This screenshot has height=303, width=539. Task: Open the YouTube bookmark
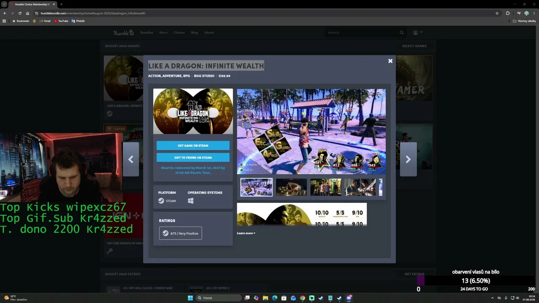(x=61, y=21)
